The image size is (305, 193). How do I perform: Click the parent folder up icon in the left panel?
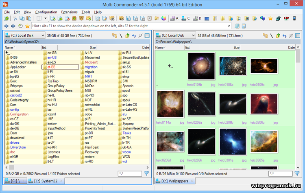[127, 36]
